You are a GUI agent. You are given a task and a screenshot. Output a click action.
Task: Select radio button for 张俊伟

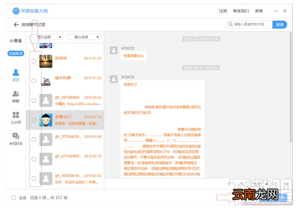pos(34,61)
